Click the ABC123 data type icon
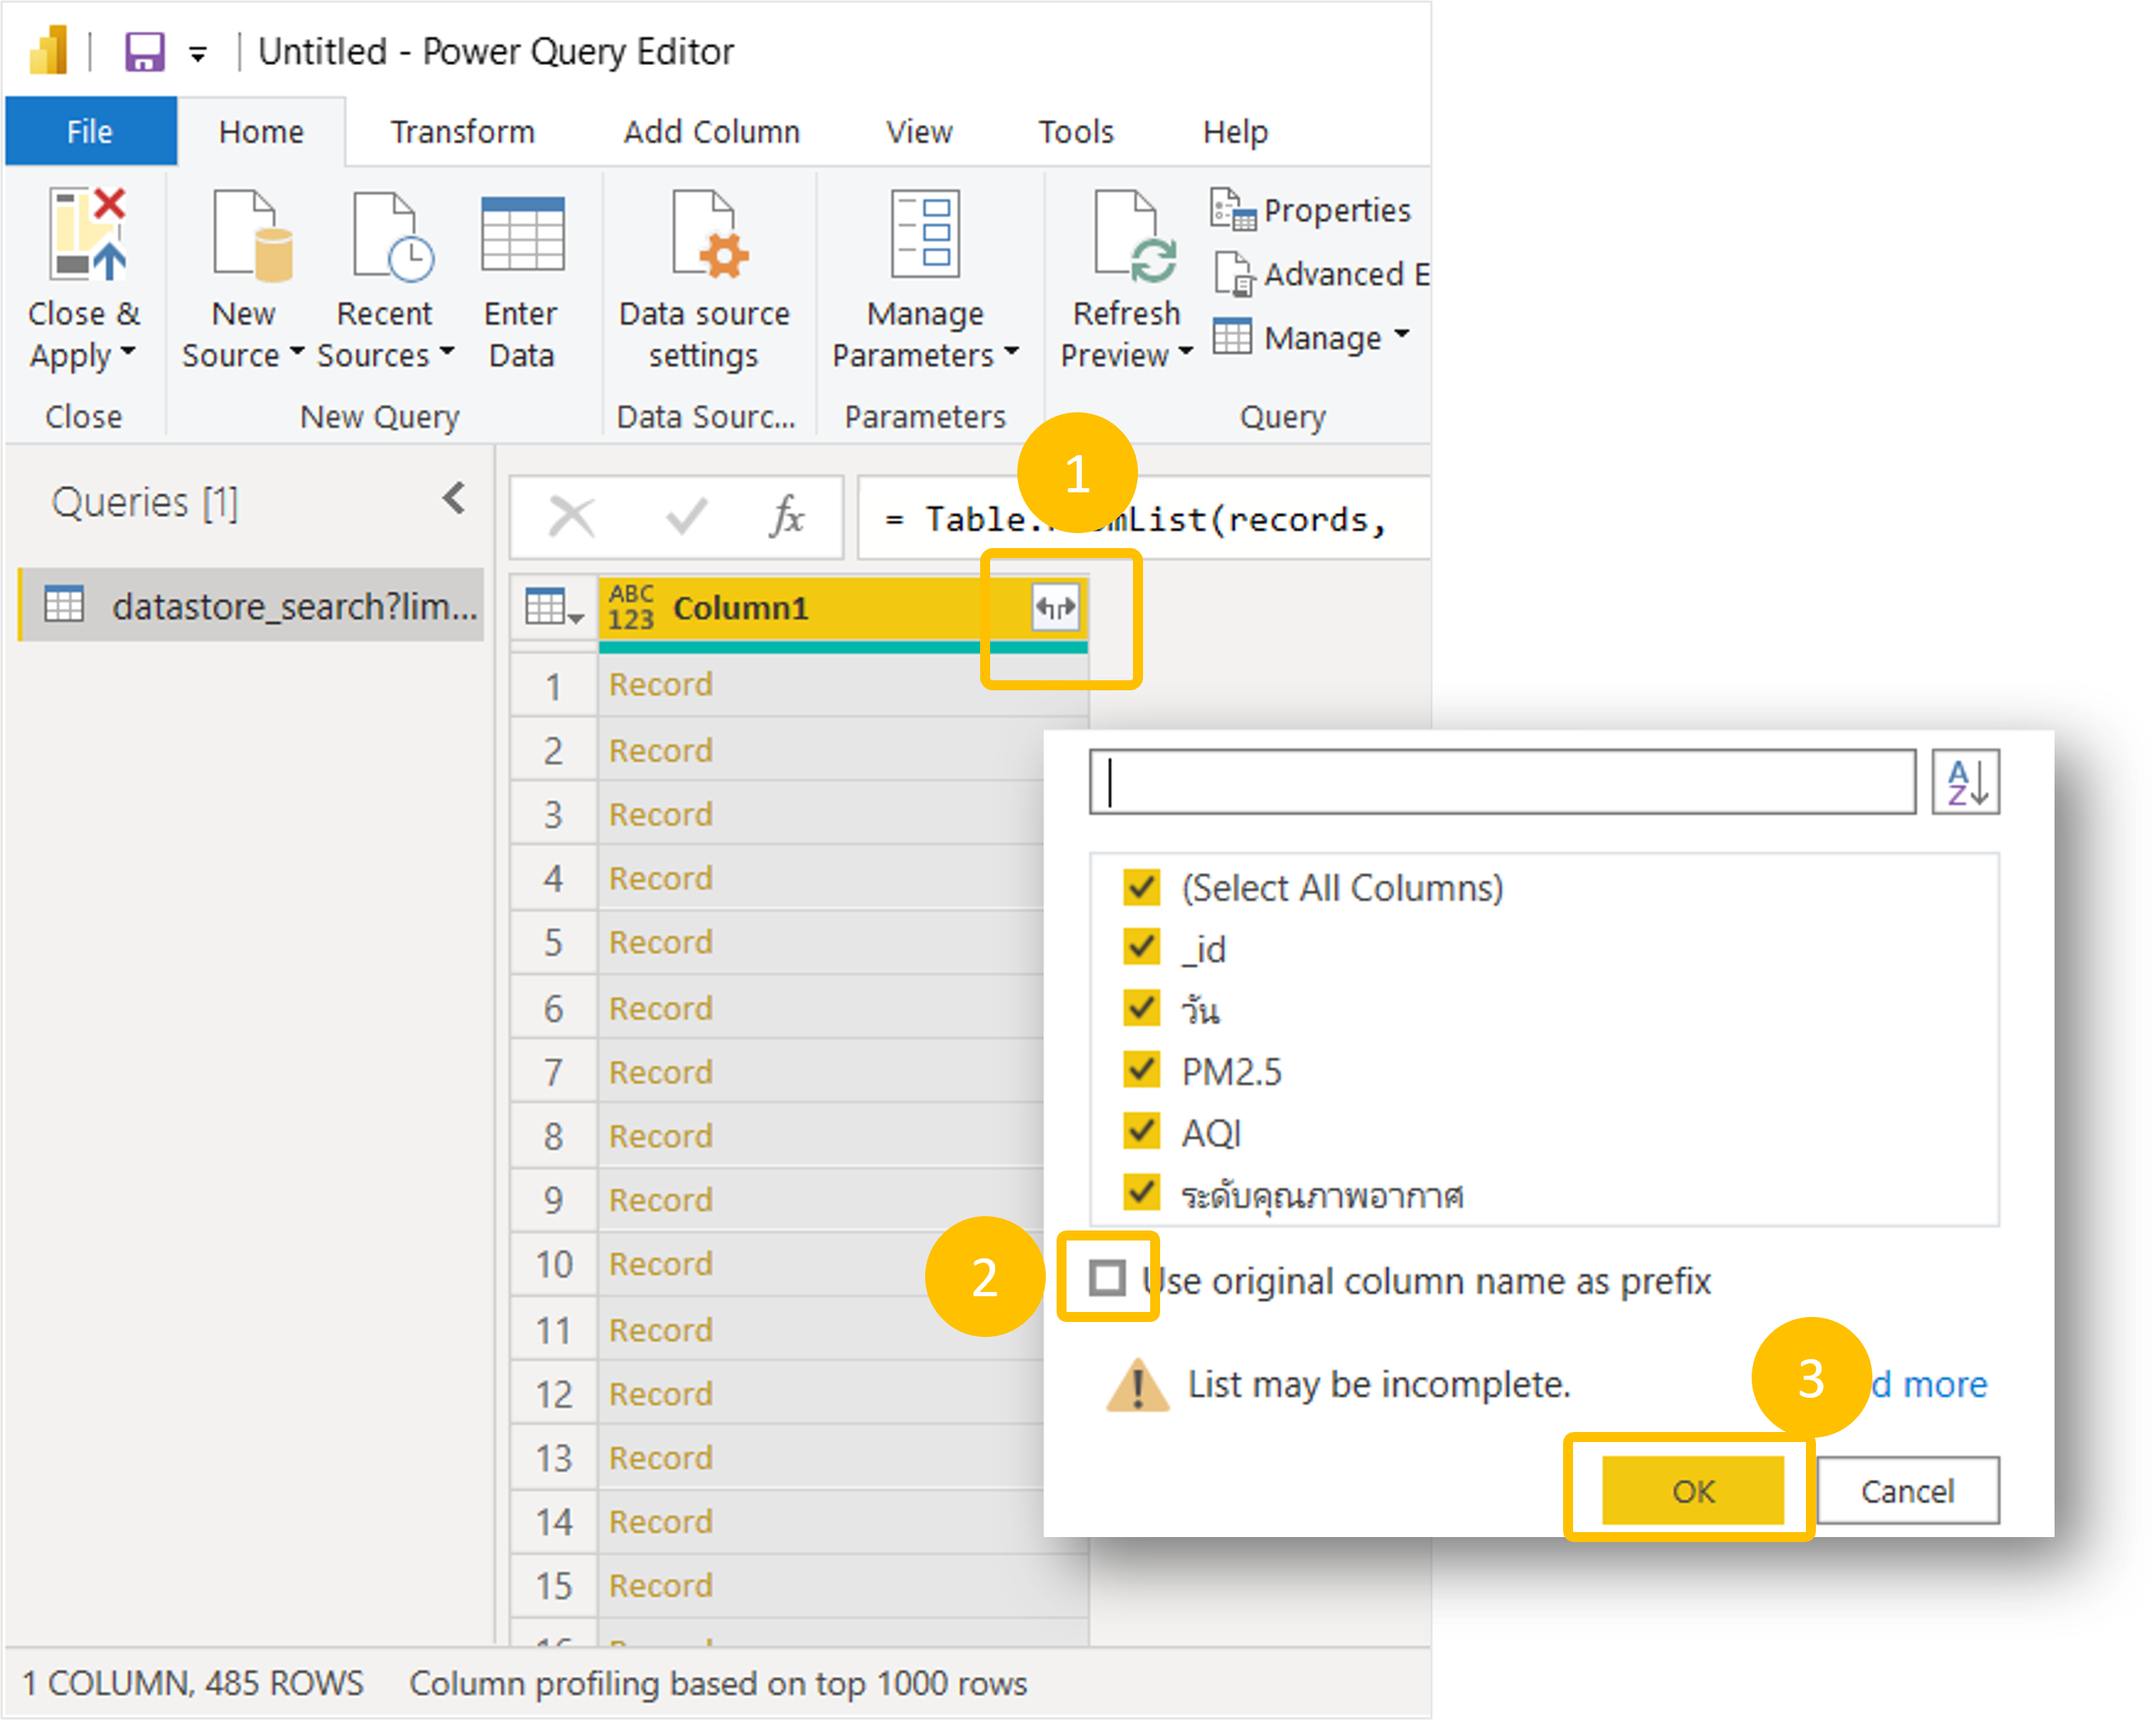The width and height of the screenshot is (2156, 1720). [x=631, y=607]
